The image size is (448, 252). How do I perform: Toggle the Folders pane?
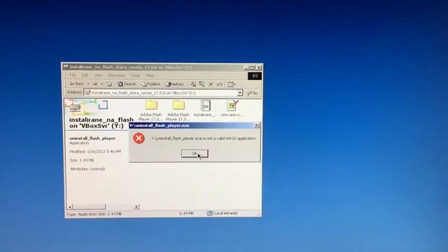pyautogui.click(x=150, y=84)
